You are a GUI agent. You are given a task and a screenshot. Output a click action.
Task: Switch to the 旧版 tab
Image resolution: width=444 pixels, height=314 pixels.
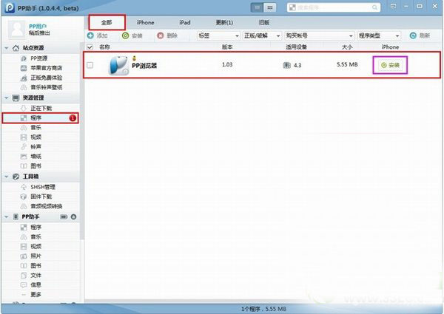click(x=263, y=22)
